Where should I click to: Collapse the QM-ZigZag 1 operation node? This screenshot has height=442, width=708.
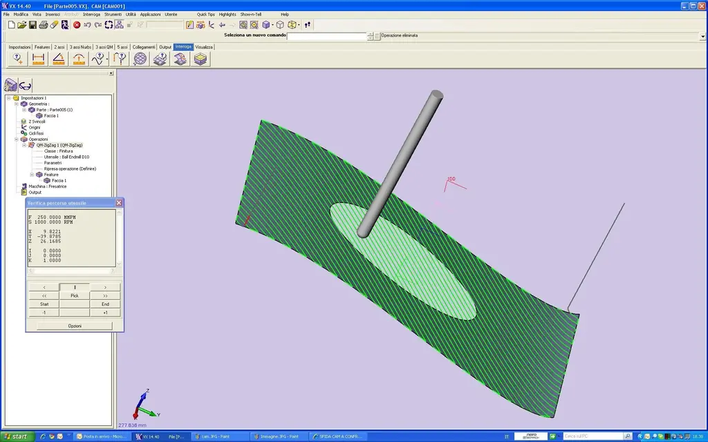click(x=24, y=145)
